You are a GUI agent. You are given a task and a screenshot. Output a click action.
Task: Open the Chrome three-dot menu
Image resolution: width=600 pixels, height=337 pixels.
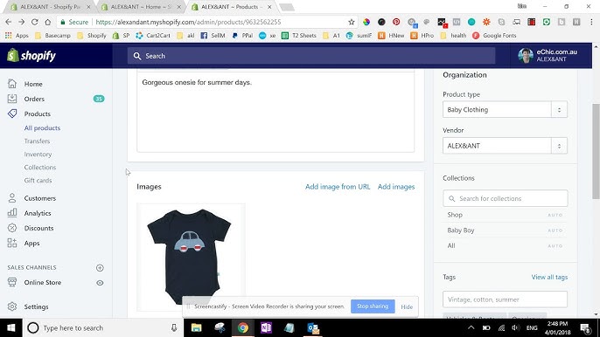[591, 22]
